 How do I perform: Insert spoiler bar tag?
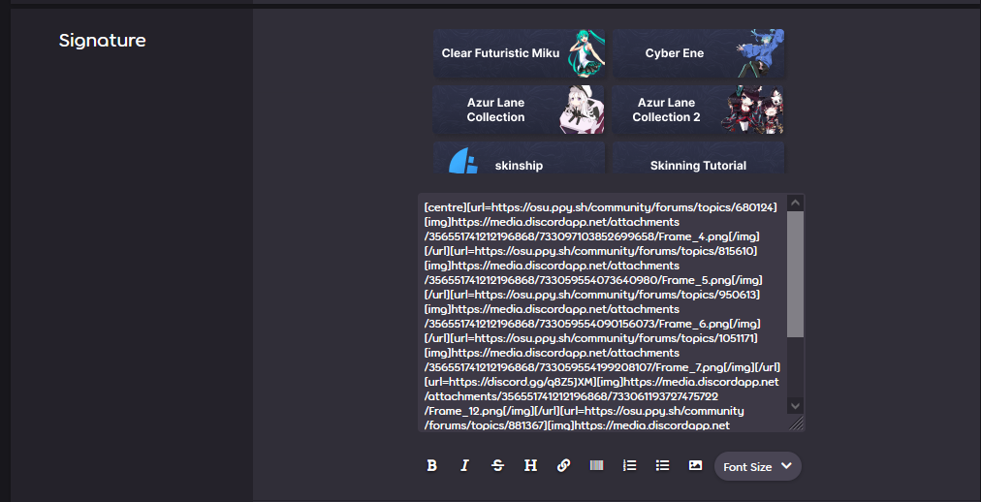tap(597, 466)
